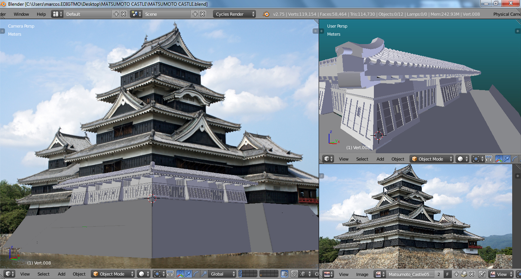Open viewport shading selector in User Persp header

(462, 159)
